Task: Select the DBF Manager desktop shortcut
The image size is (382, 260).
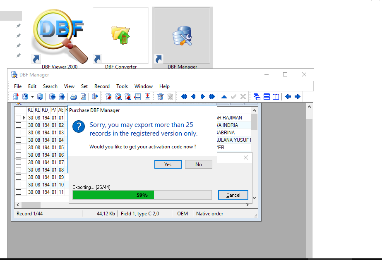Action: tap(182, 38)
